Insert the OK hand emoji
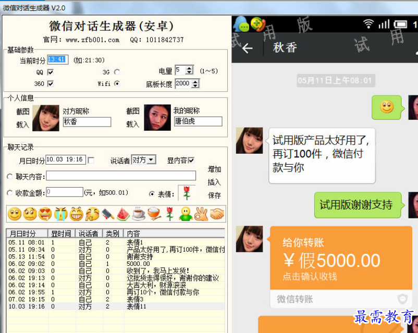 click(x=201, y=214)
